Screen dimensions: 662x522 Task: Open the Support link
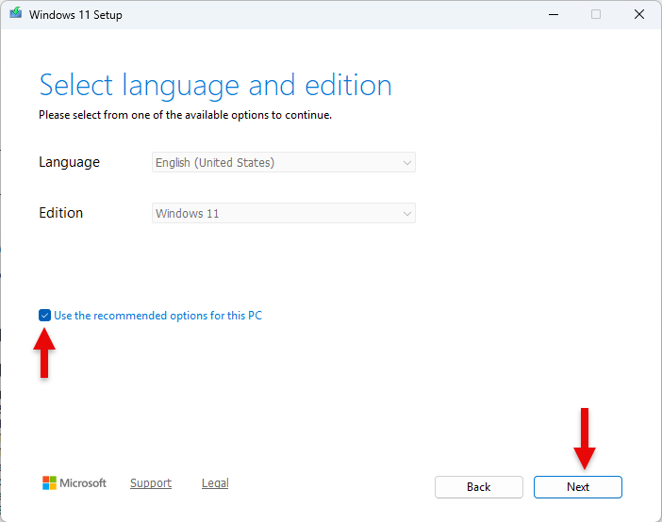coord(151,482)
